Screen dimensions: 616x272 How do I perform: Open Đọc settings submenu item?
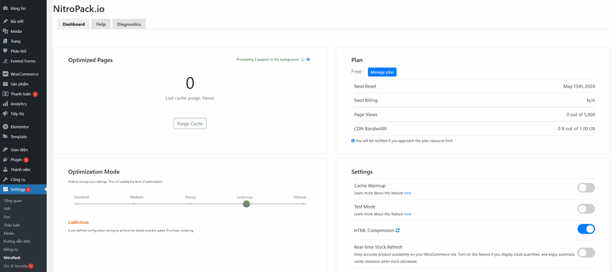[x=7, y=217]
